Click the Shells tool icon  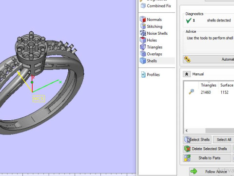tap(143, 61)
